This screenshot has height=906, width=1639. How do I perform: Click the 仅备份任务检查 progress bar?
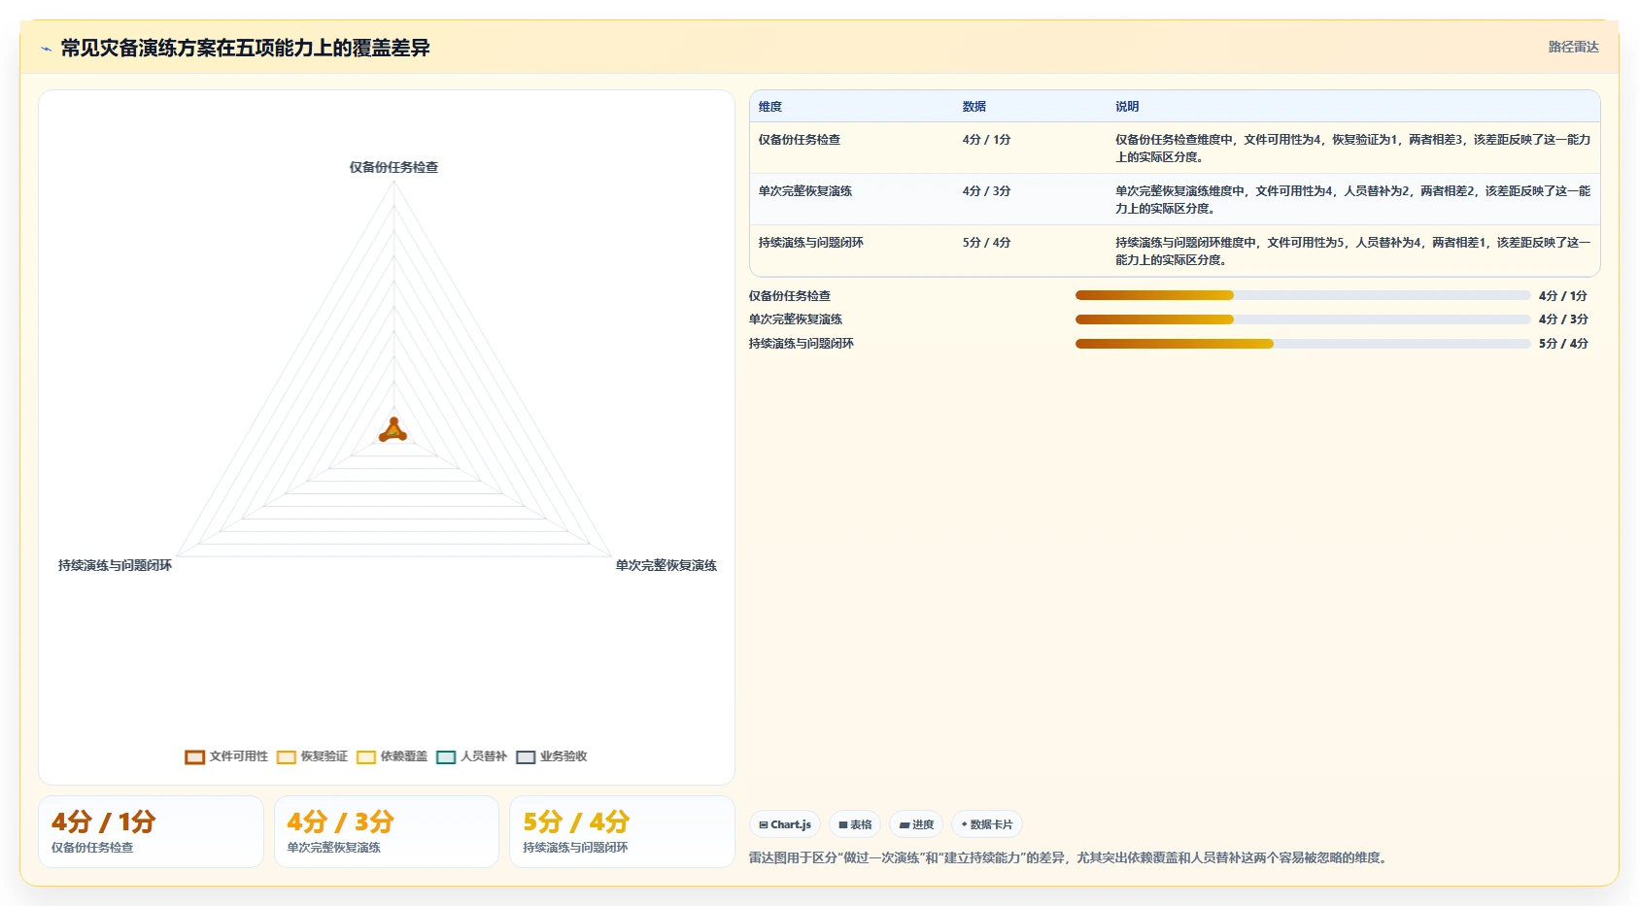(x=1303, y=295)
